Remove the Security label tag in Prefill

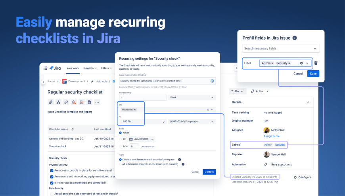(x=289, y=63)
